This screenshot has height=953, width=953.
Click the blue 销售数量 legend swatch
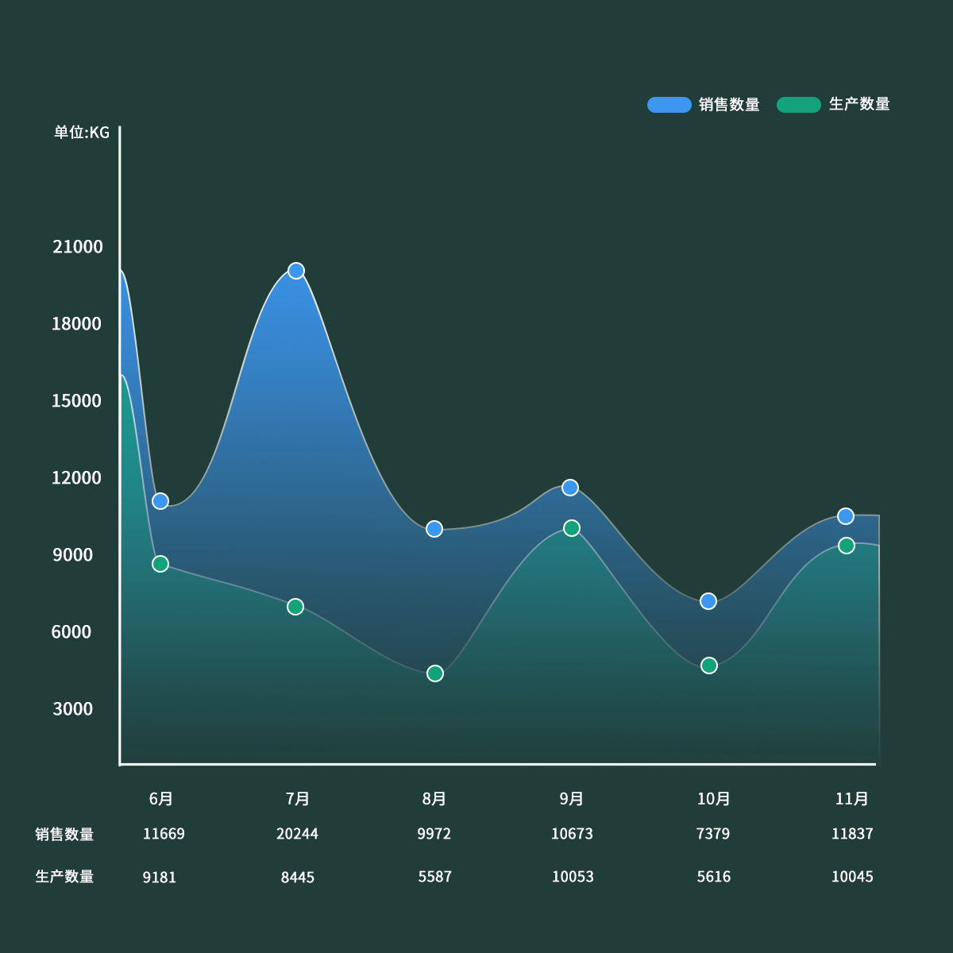point(669,105)
